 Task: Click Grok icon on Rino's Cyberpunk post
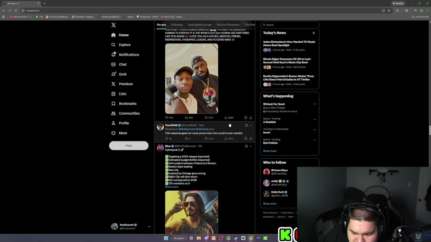tap(246, 146)
